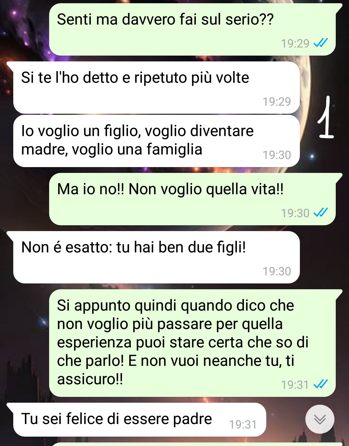349x446 pixels.
Task: Click the 19:30 timestamp on 'Non voglio quella vita' message
Action: pos(295,213)
